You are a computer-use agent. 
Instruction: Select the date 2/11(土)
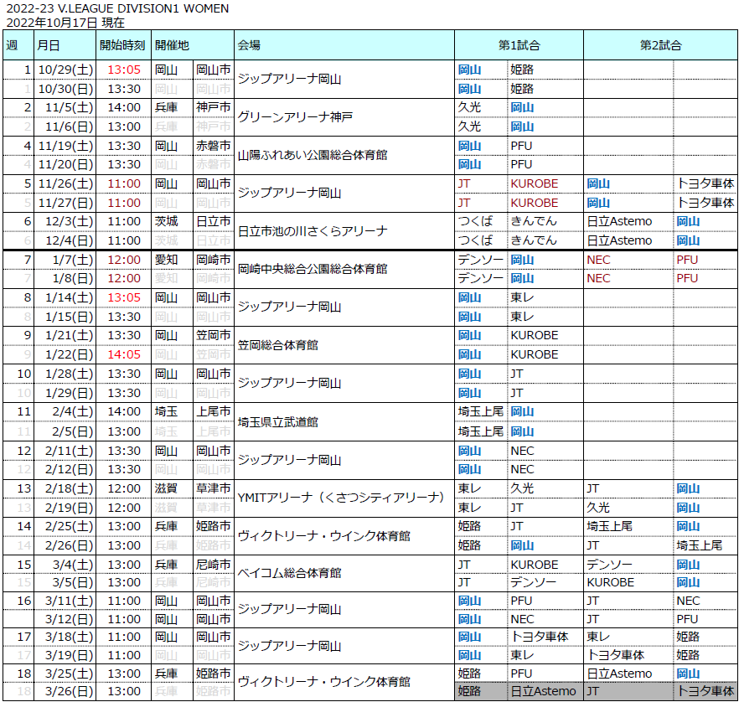point(70,451)
